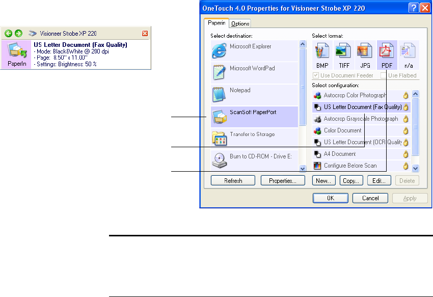Select Configure Before Scan configuration
This screenshot has height=297, width=433.
click(x=361, y=166)
